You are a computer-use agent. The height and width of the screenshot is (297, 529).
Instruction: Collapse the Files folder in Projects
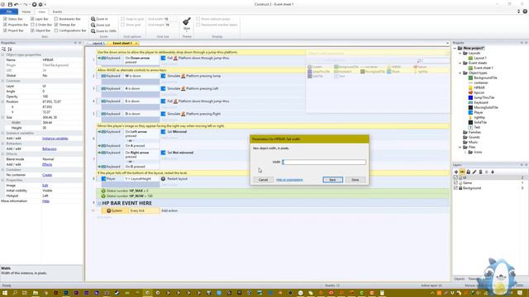coord(460,147)
